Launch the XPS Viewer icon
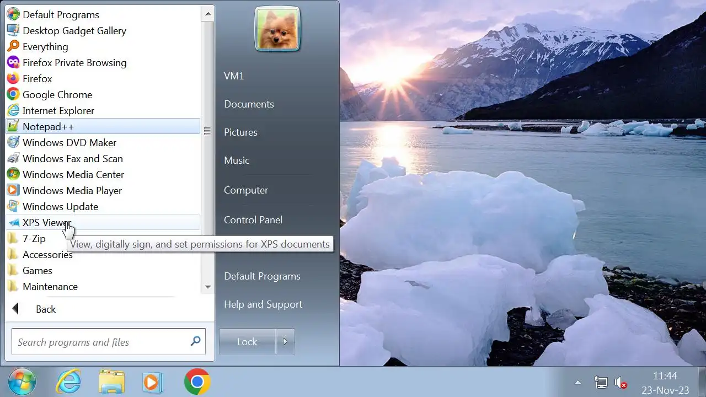This screenshot has width=706, height=397. click(13, 222)
